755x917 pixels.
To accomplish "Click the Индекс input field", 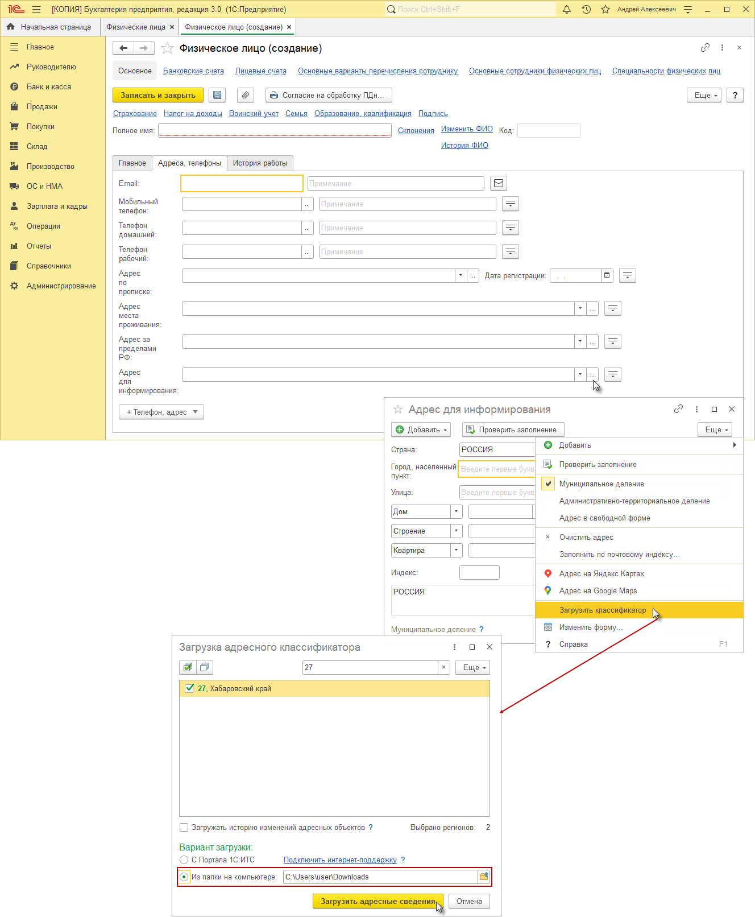I will coord(479,572).
